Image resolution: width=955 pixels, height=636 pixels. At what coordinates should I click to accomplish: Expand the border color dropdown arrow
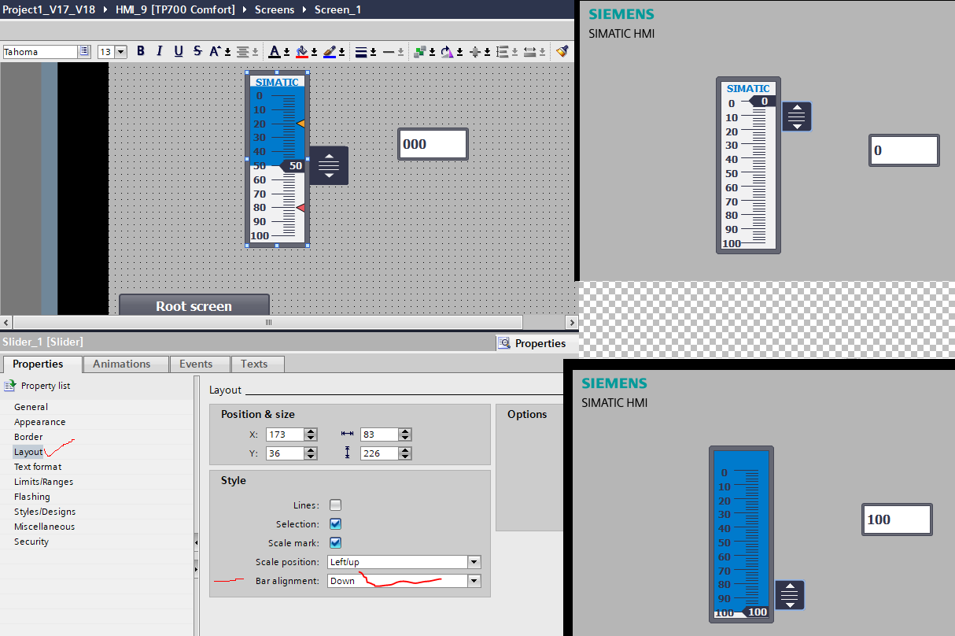click(344, 52)
